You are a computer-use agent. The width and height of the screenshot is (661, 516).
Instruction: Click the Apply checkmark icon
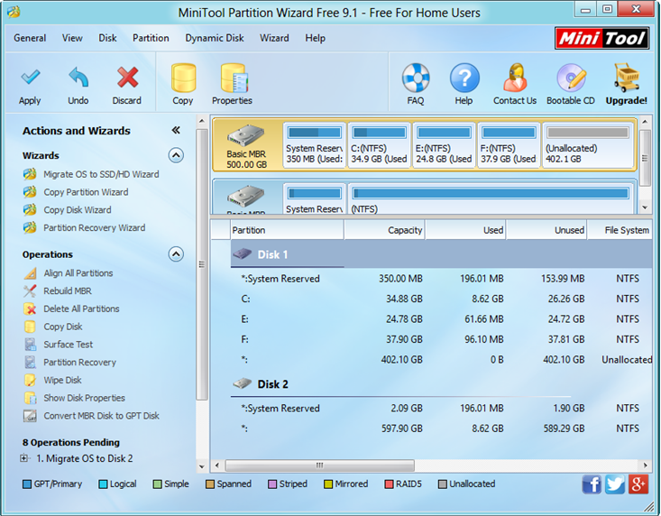tap(30, 78)
